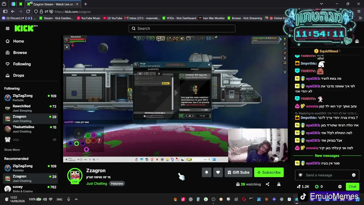Click the Forge button in the crafting window
The image size is (364, 205).
202,116
